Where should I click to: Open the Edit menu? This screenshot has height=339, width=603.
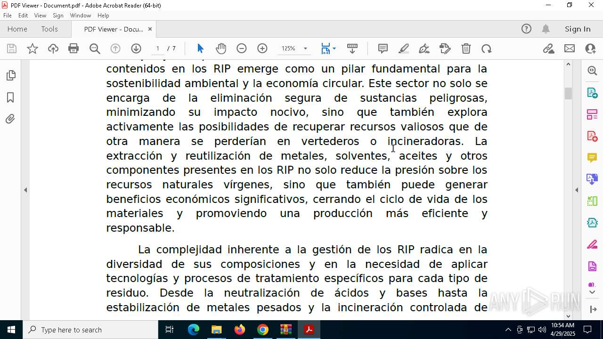point(23,16)
